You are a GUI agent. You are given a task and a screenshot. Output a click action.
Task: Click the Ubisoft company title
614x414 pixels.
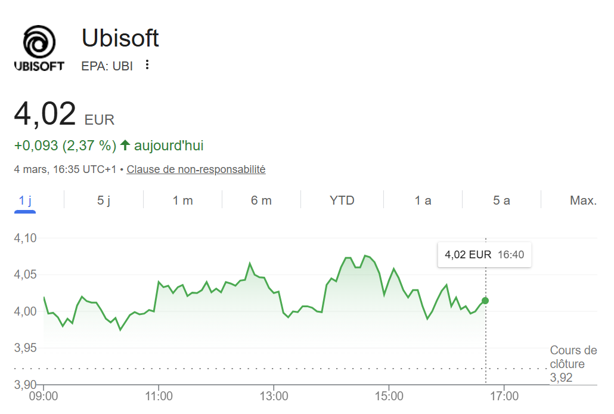[120, 39]
